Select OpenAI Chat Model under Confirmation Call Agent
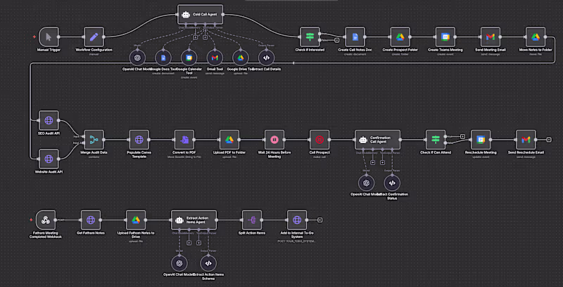This screenshot has height=287, width=563. point(366,183)
